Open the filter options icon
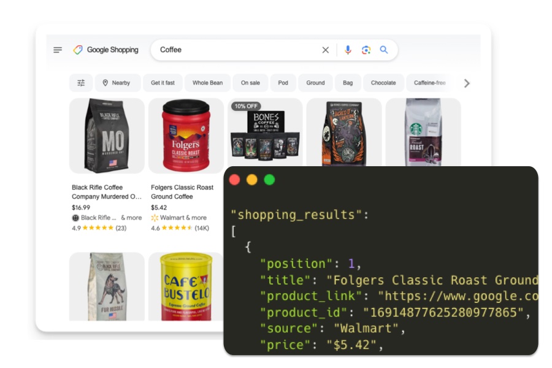 [x=81, y=82]
